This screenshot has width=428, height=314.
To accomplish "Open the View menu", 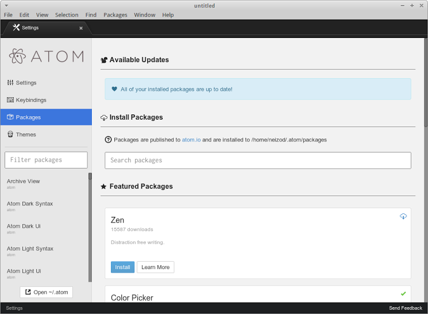I will click(42, 15).
